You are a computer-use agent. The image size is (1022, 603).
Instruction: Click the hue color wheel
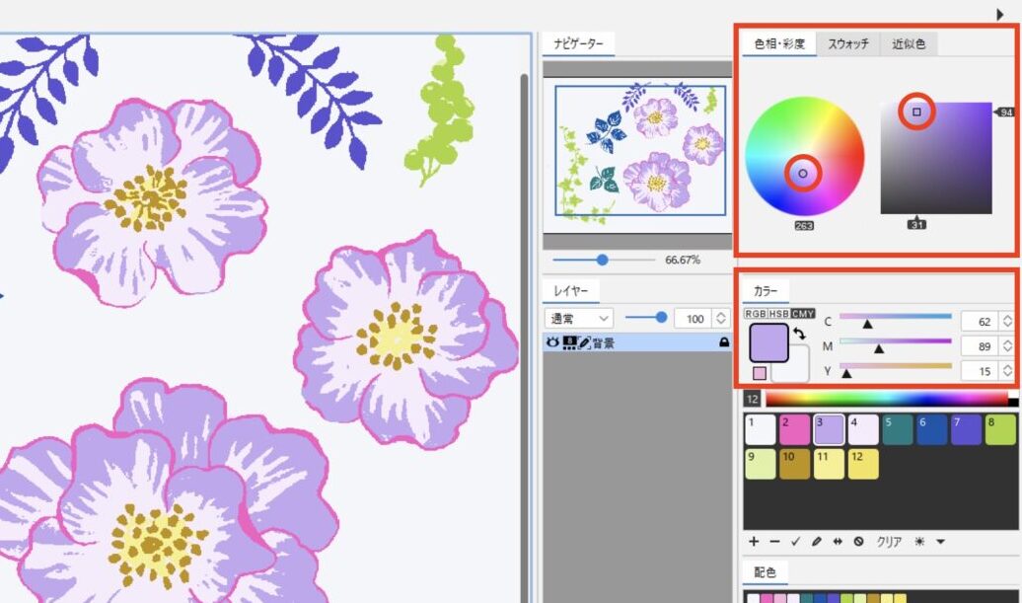click(x=804, y=156)
